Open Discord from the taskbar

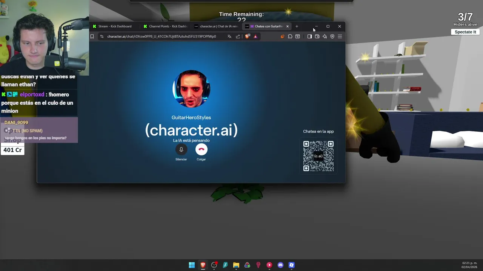coord(280,265)
